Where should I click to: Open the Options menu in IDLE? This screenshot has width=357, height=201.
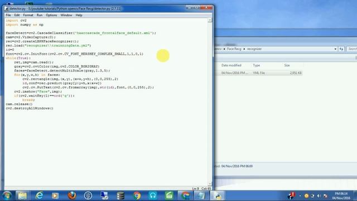click(x=51, y=15)
